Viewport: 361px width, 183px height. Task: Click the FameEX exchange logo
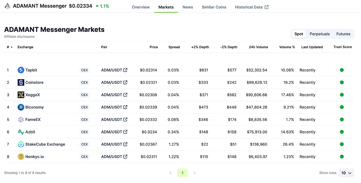click(21, 119)
